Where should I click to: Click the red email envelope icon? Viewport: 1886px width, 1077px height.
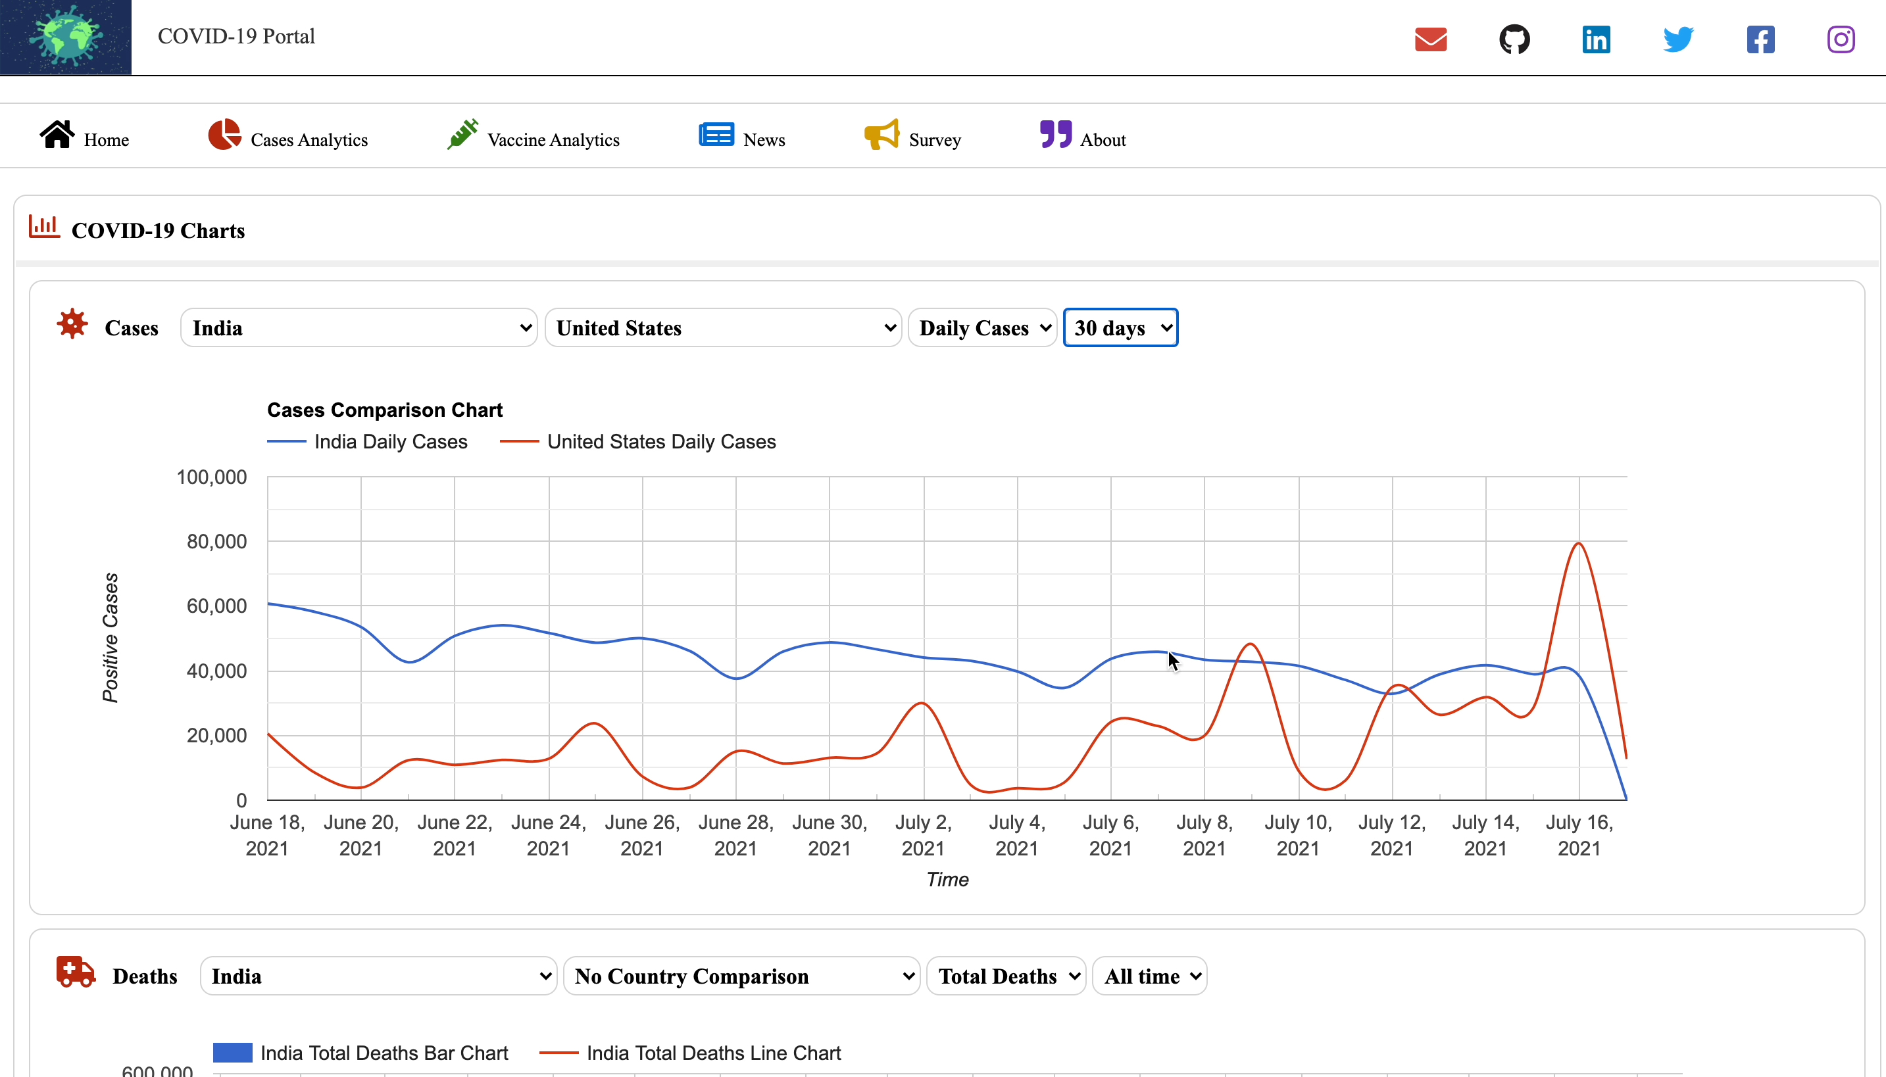[1430, 39]
